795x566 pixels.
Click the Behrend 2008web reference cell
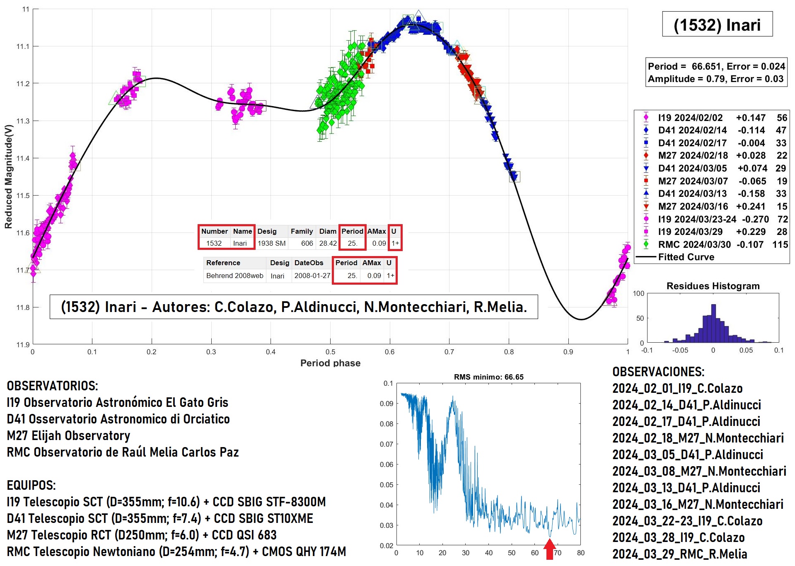234,276
